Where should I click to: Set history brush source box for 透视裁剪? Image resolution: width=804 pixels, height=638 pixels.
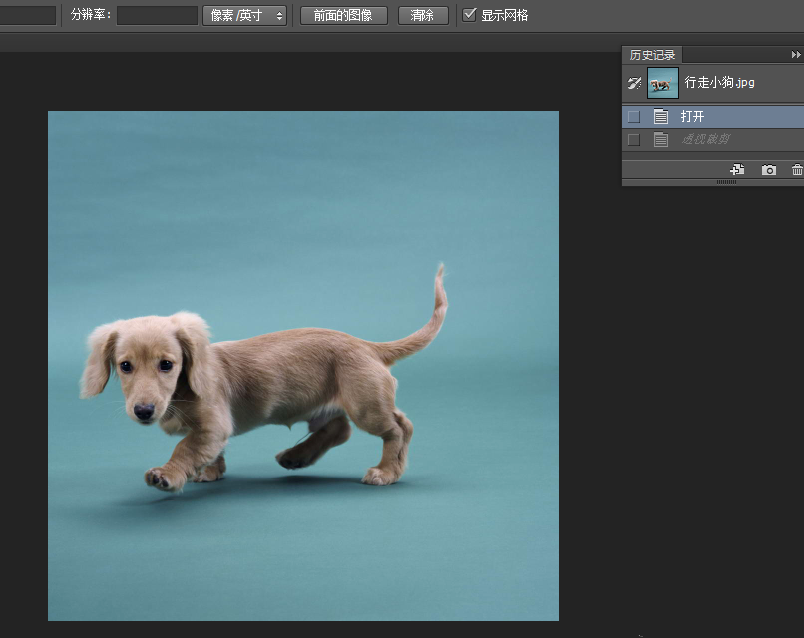(x=633, y=140)
